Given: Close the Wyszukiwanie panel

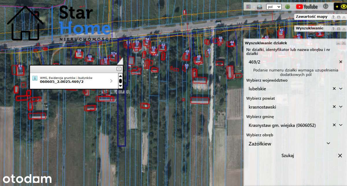Looking at the screenshot, I should pos(344,29).
